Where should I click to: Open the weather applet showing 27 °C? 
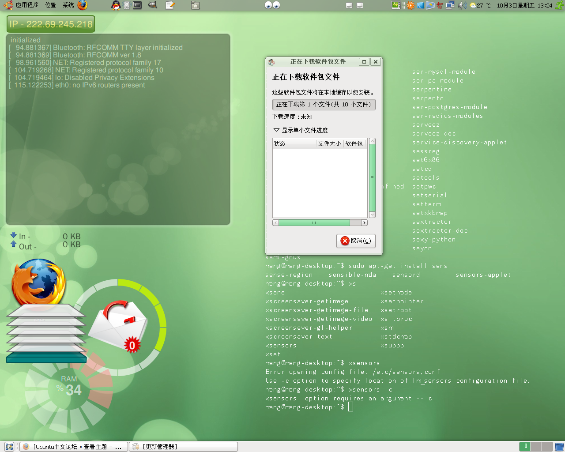(481, 5)
